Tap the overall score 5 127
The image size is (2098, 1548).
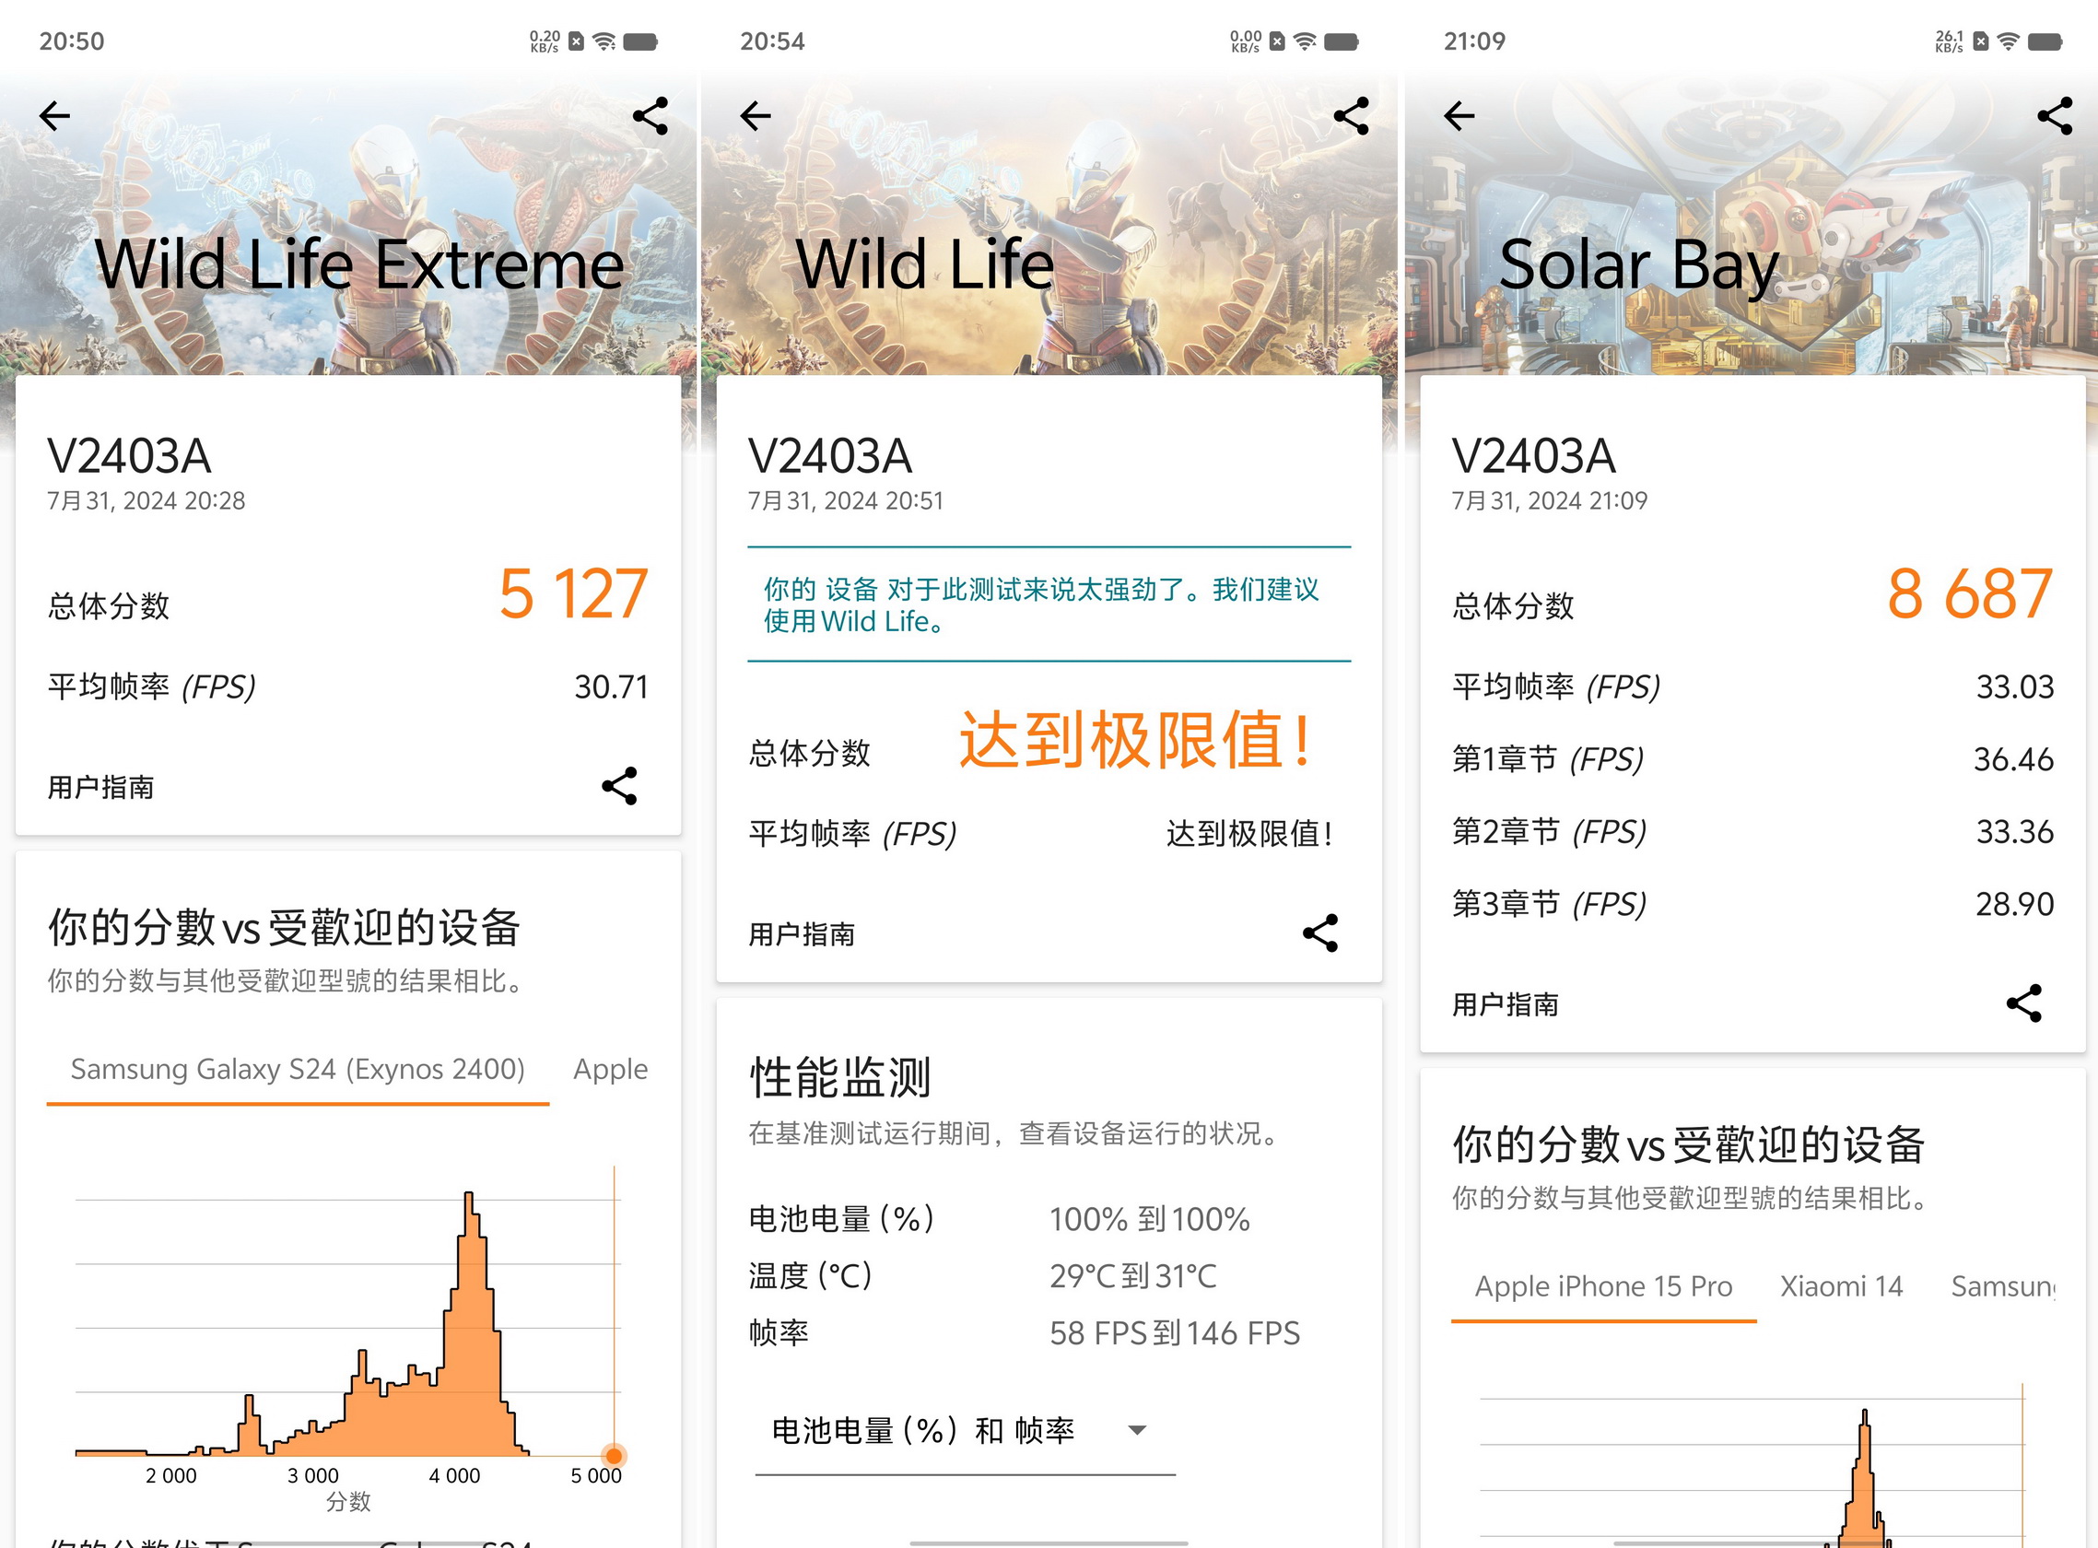click(572, 594)
